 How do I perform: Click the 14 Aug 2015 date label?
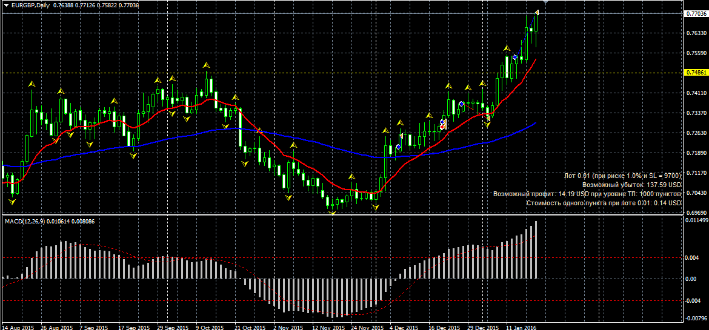click(18, 327)
